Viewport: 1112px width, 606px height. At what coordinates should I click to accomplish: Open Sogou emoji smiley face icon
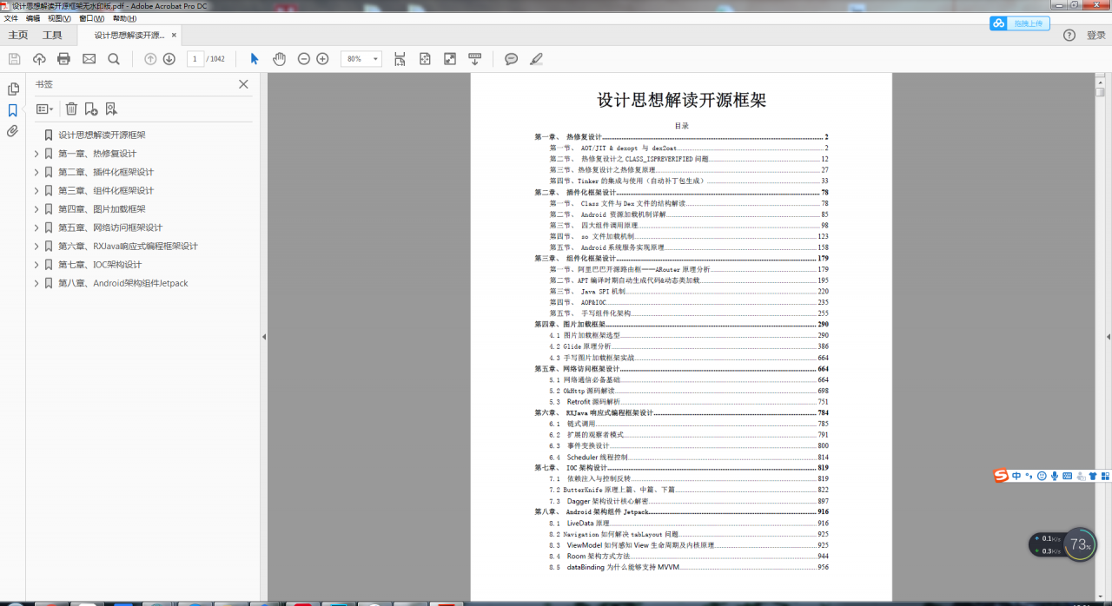pos(1042,476)
